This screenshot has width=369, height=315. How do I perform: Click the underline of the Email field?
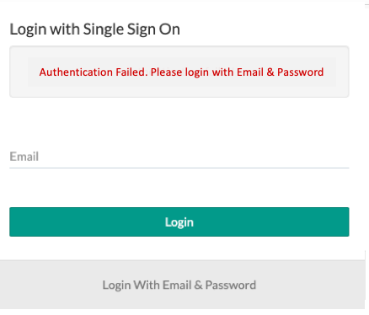click(179, 168)
